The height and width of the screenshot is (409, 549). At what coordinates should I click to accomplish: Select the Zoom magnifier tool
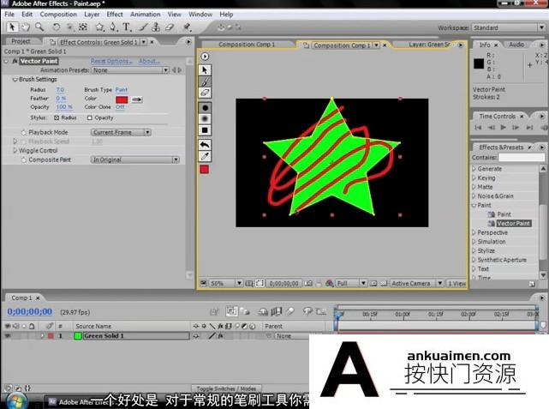[x=39, y=27]
